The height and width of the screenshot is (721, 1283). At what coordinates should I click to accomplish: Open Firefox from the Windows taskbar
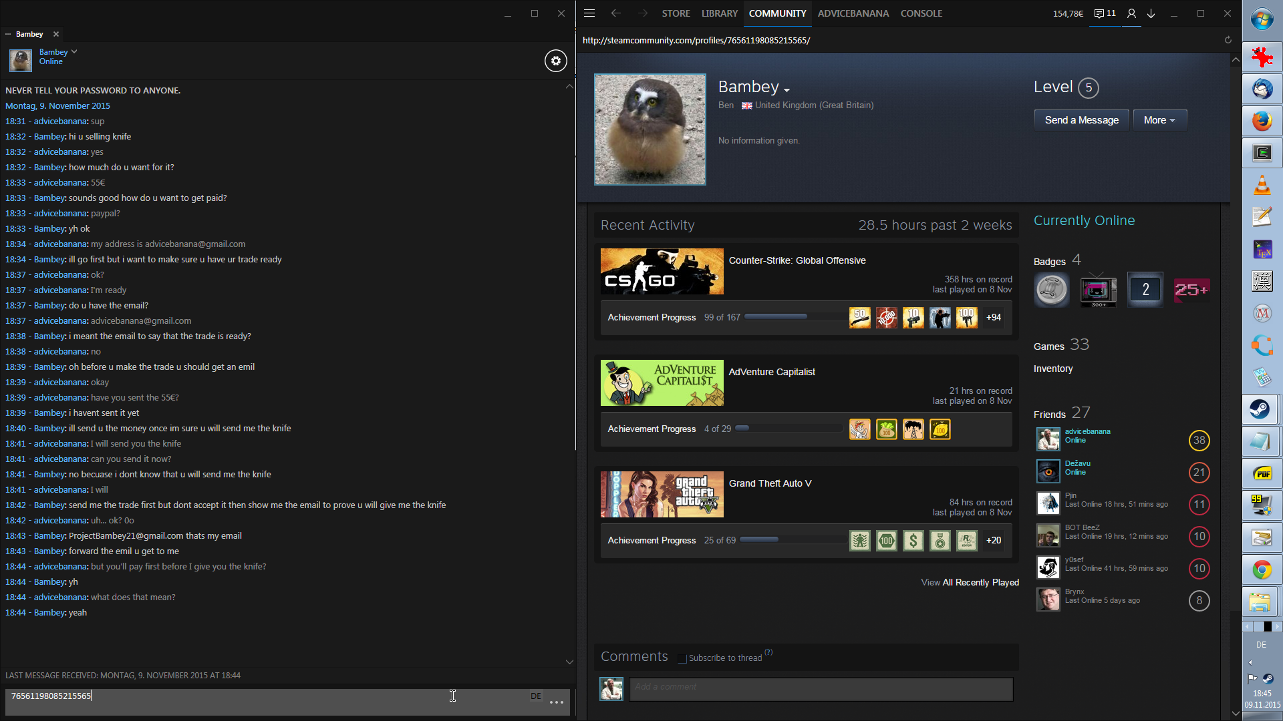pos(1262,121)
